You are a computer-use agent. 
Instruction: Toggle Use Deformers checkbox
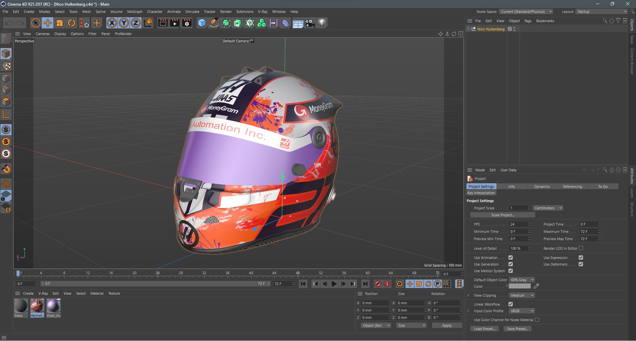581,264
